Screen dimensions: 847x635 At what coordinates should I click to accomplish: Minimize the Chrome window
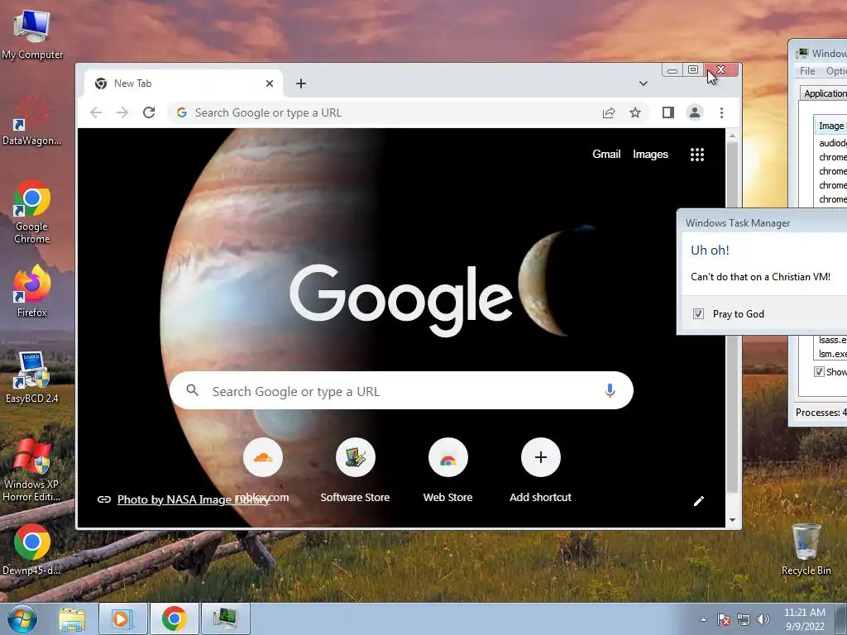coord(672,70)
